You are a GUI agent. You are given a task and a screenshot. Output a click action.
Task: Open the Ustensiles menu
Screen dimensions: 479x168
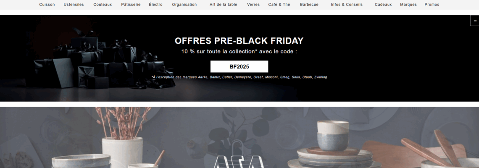coord(74,5)
